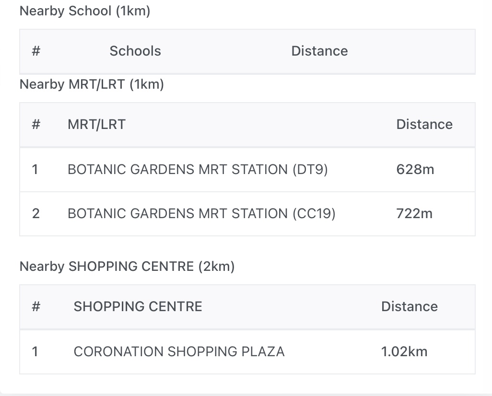The width and height of the screenshot is (492, 396).
Task: Click the Nearby SHOPPING CENTRE (2km) heading
Action: [x=127, y=266]
